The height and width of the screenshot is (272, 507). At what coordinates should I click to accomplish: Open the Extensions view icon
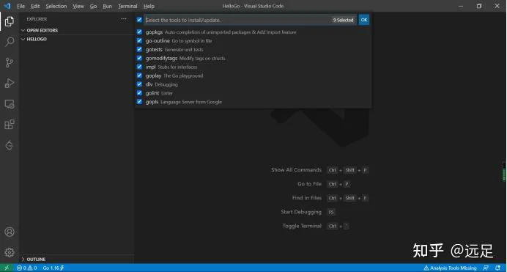[10, 125]
